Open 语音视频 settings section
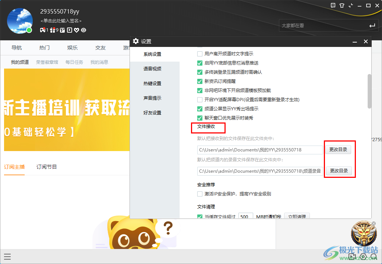Image resolution: width=382 pixels, height=264 pixels. [x=152, y=69]
